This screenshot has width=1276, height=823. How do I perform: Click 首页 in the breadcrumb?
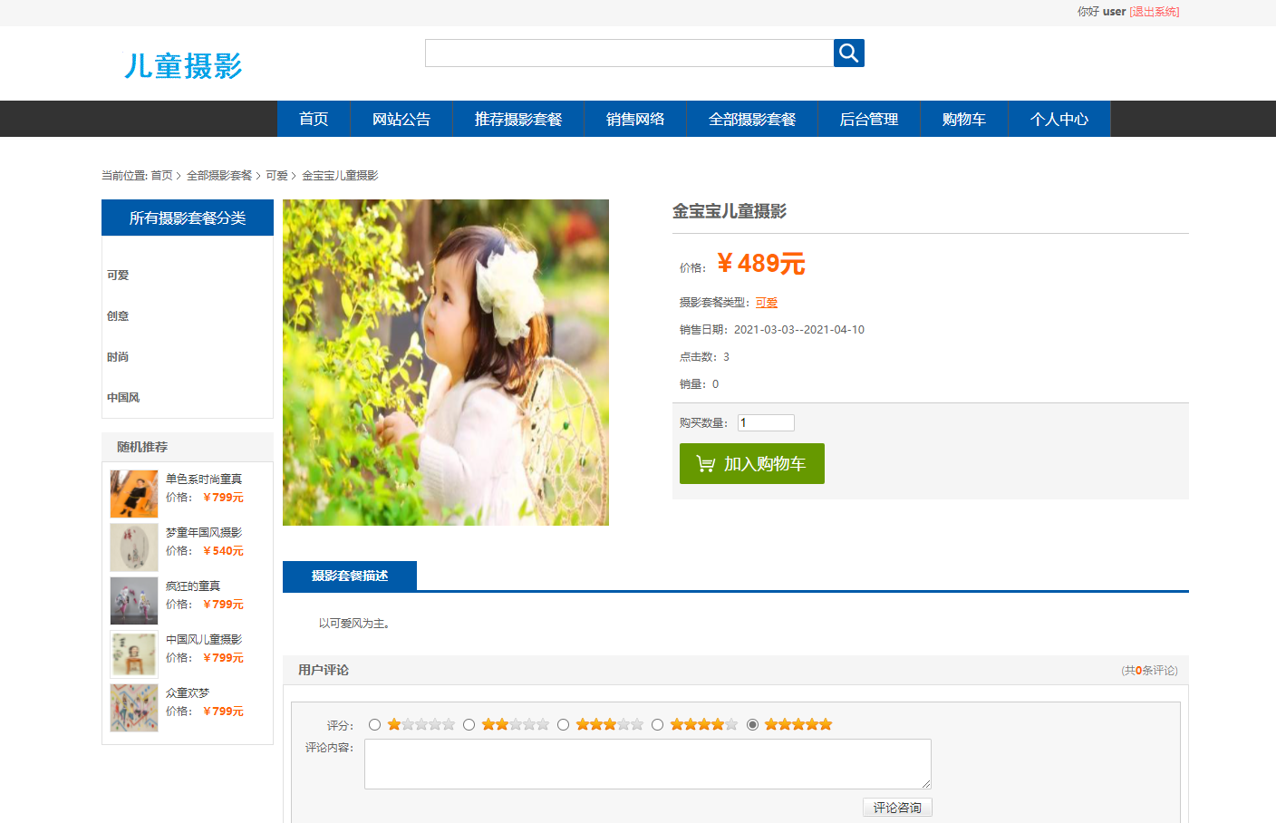click(x=161, y=176)
